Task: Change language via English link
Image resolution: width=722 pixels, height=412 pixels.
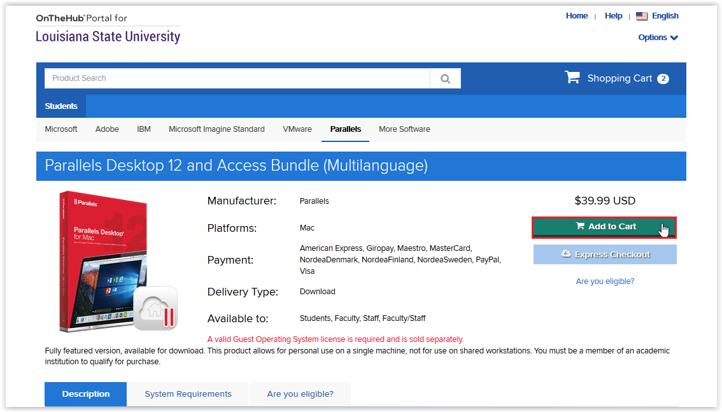Action: (665, 16)
